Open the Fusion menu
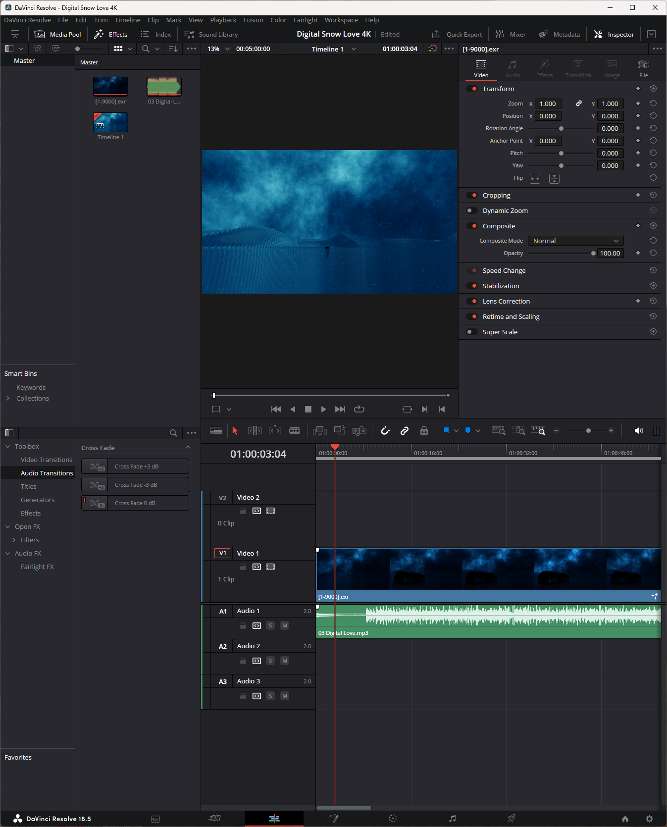This screenshot has width=667, height=827. [253, 20]
